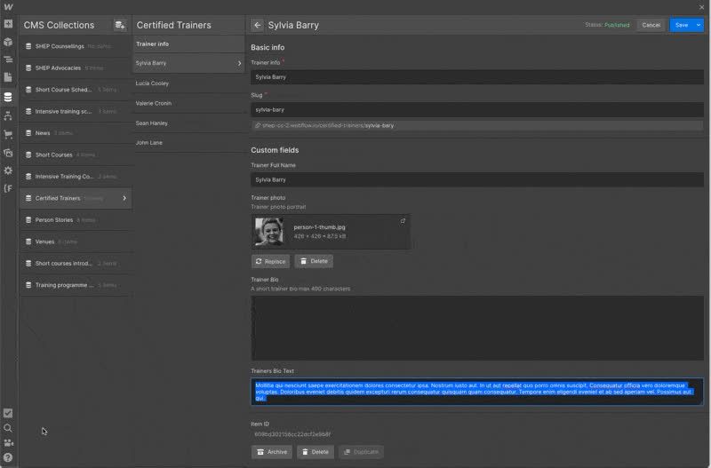Open the Add Elements panel
711x468 pixels.
coord(8,22)
